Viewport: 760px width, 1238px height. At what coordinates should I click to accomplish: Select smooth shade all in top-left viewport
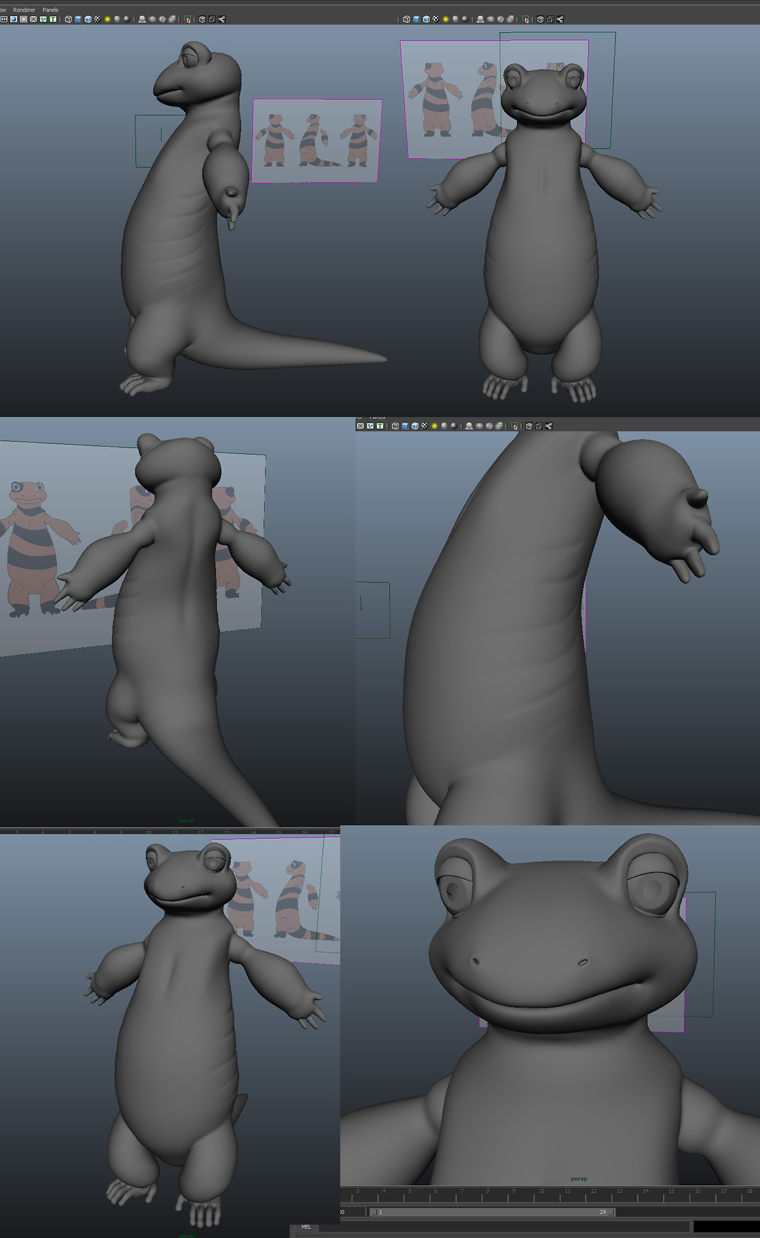[78, 19]
